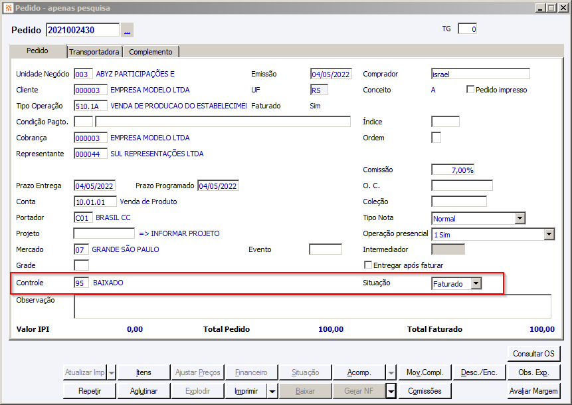This screenshot has height=405, width=572.
Task: Click the Pedido lookup ellipsis button
Action: tap(127, 30)
